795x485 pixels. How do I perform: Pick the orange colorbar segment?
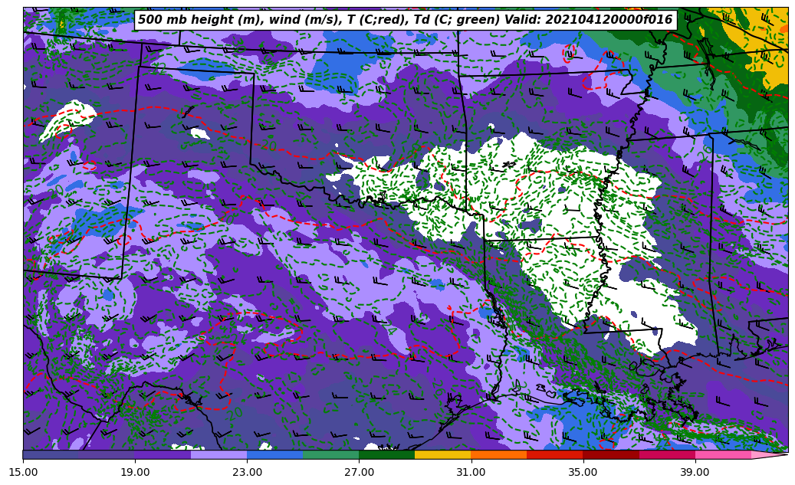(498, 454)
